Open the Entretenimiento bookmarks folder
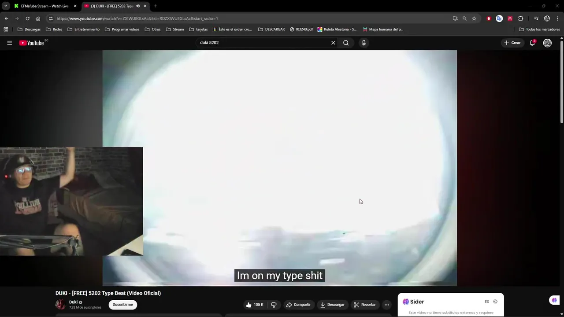Image resolution: width=564 pixels, height=317 pixels. (x=84, y=29)
